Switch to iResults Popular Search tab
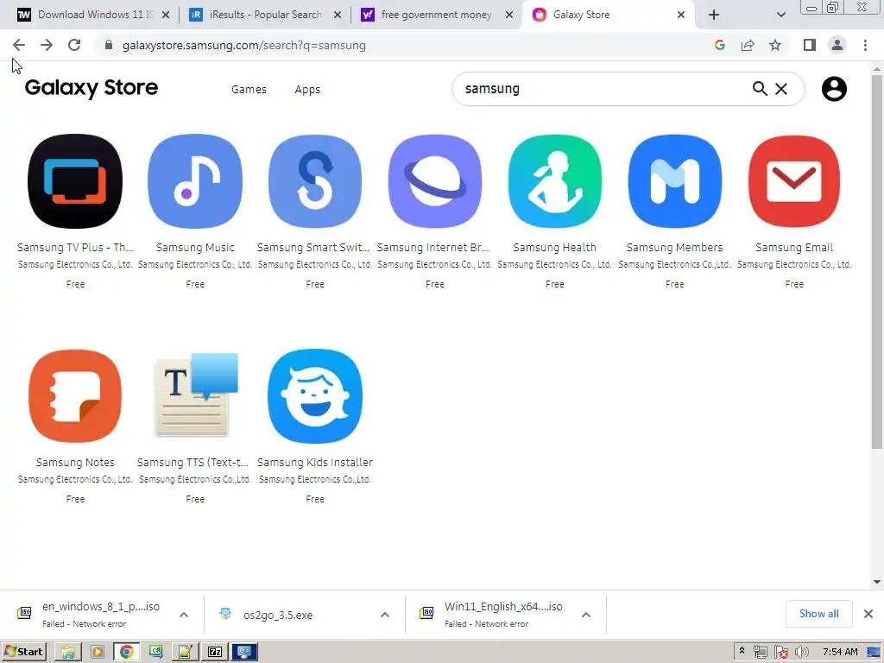The image size is (884, 663). coord(266,15)
